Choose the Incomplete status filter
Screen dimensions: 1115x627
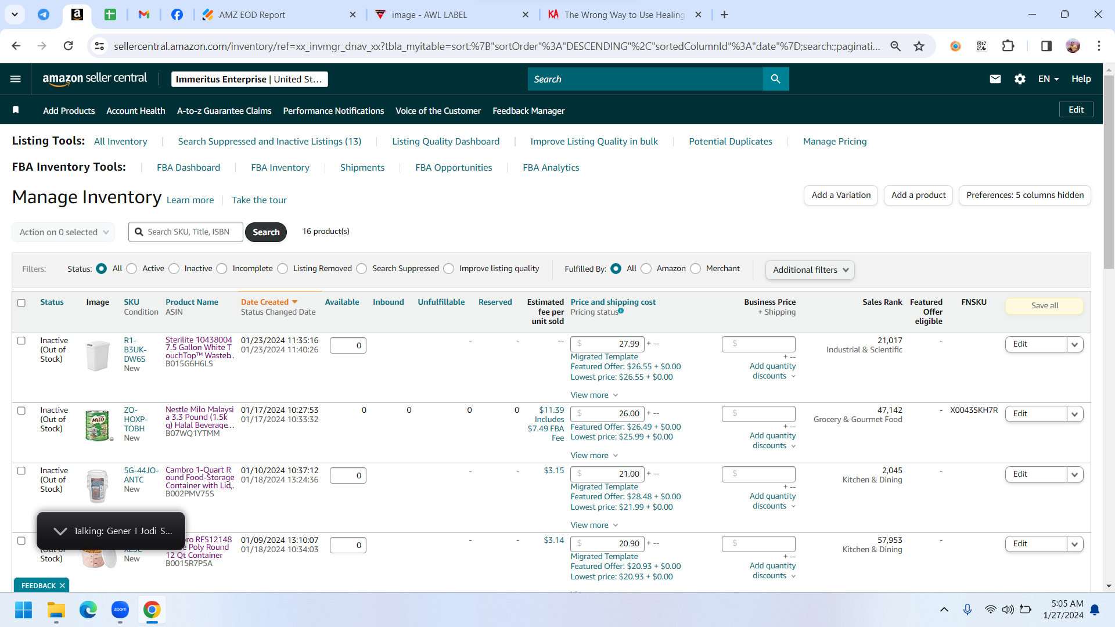pos(222,269)
